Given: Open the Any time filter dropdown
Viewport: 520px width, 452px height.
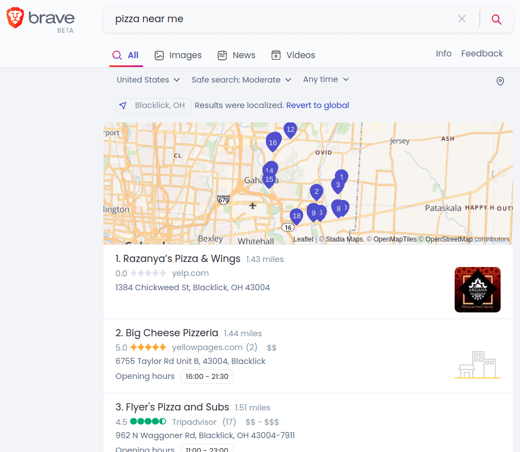Looking at the screenshot, I should [x=326, y=79].
